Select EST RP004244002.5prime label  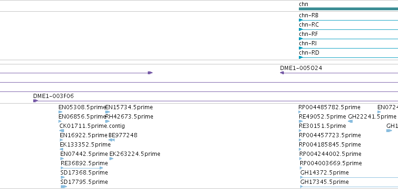pyautogui.click(x=331, y=154)
